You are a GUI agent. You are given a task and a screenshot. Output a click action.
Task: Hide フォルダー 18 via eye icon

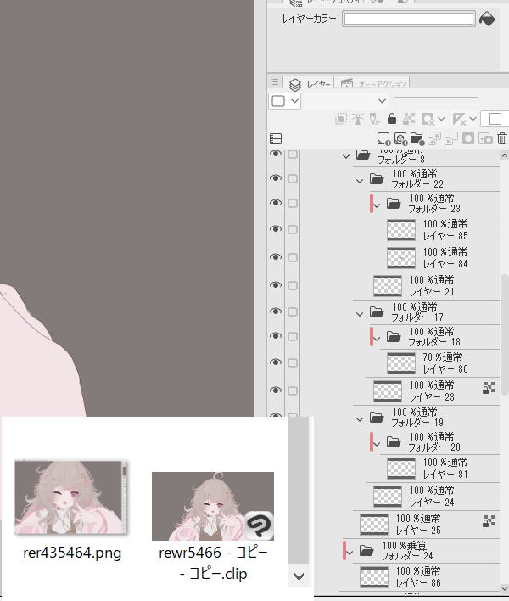tap(276, 336)
